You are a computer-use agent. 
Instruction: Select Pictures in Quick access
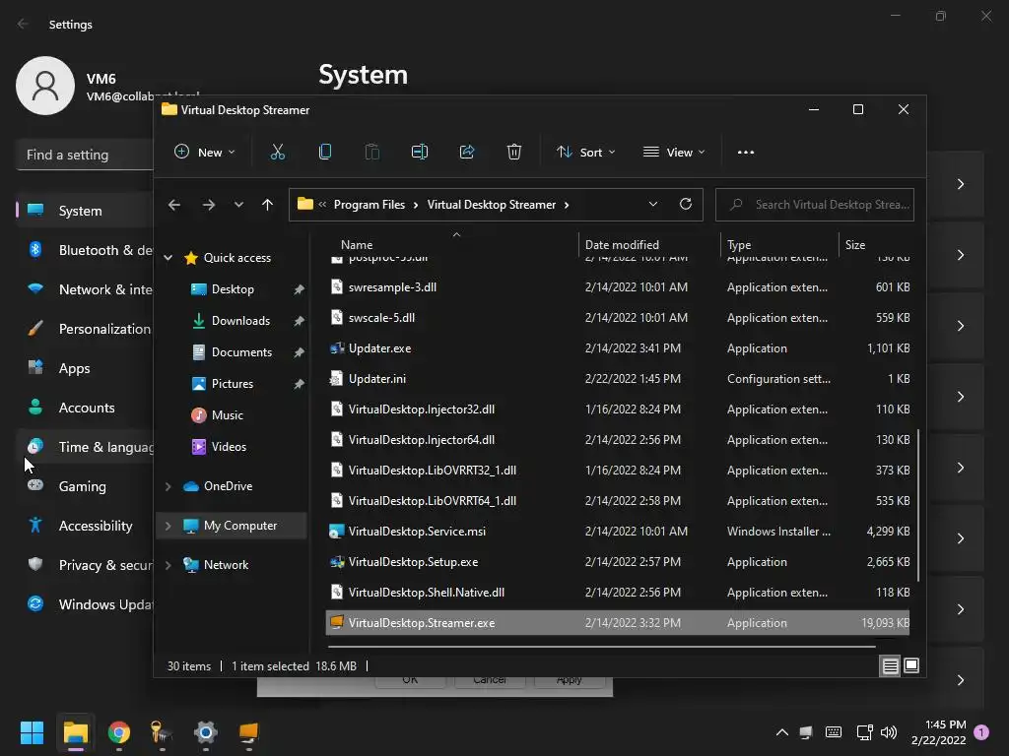(233, 384)
